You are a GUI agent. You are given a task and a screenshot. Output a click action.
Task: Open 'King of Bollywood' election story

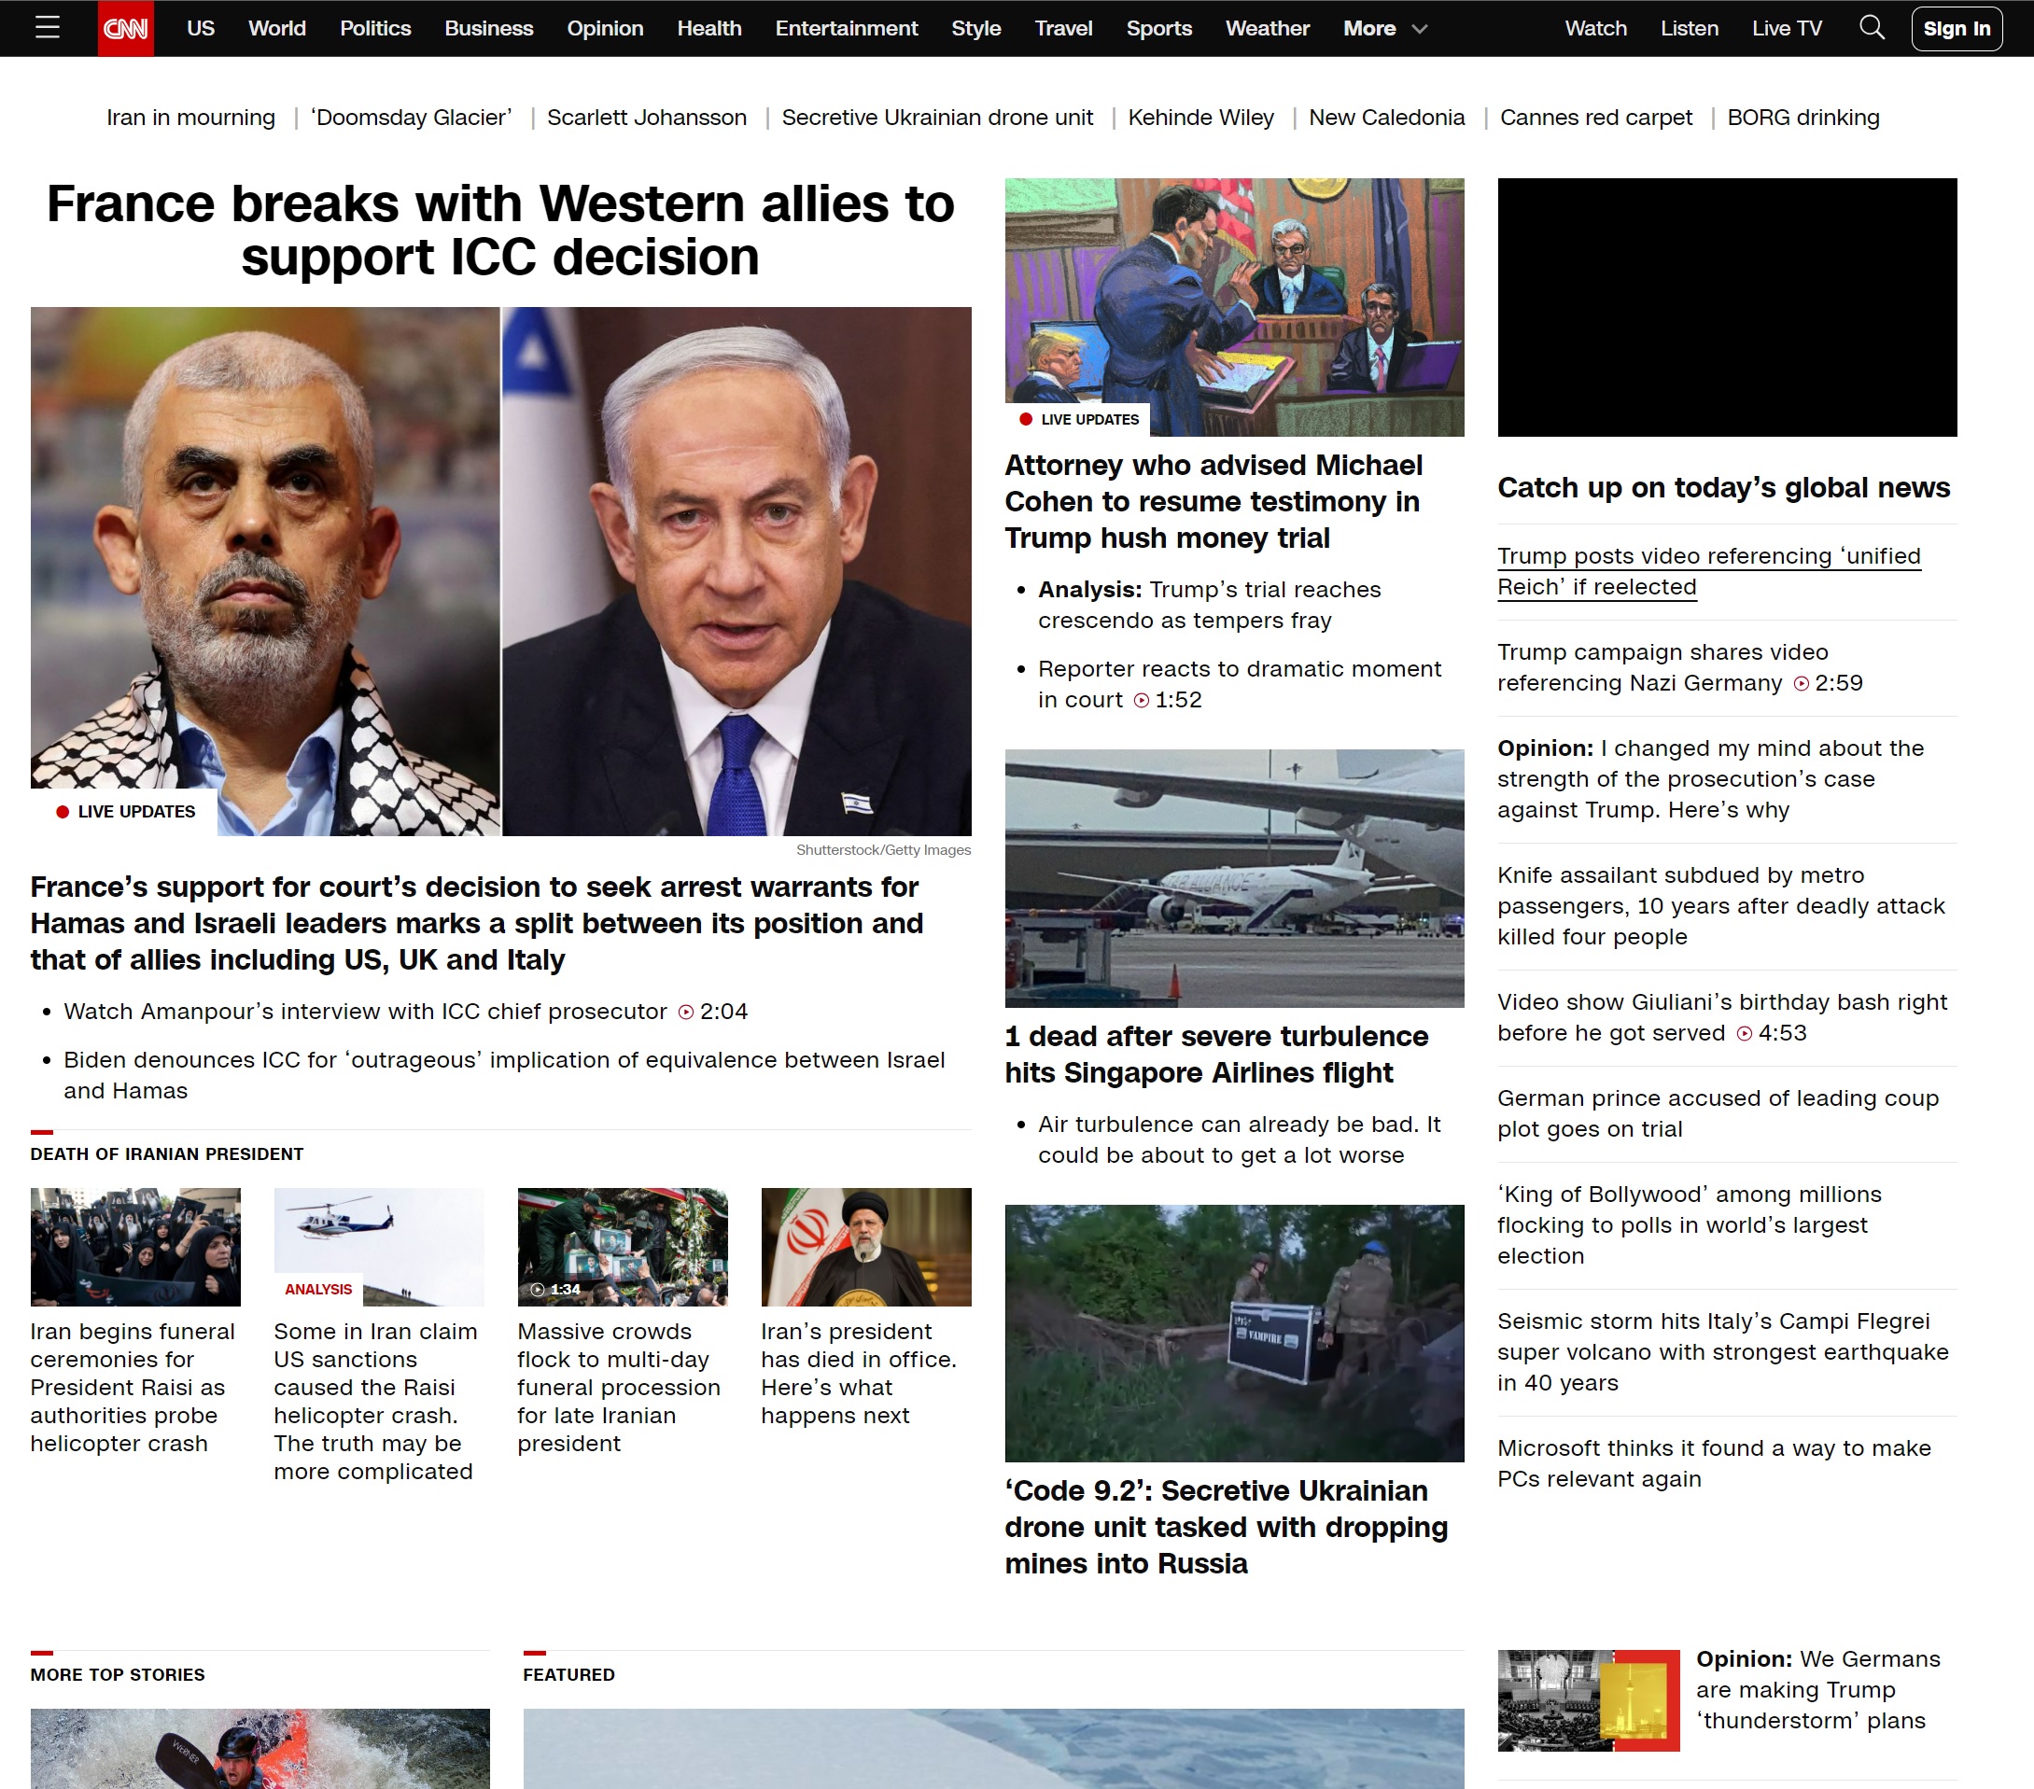(x=1689, y=1224)
